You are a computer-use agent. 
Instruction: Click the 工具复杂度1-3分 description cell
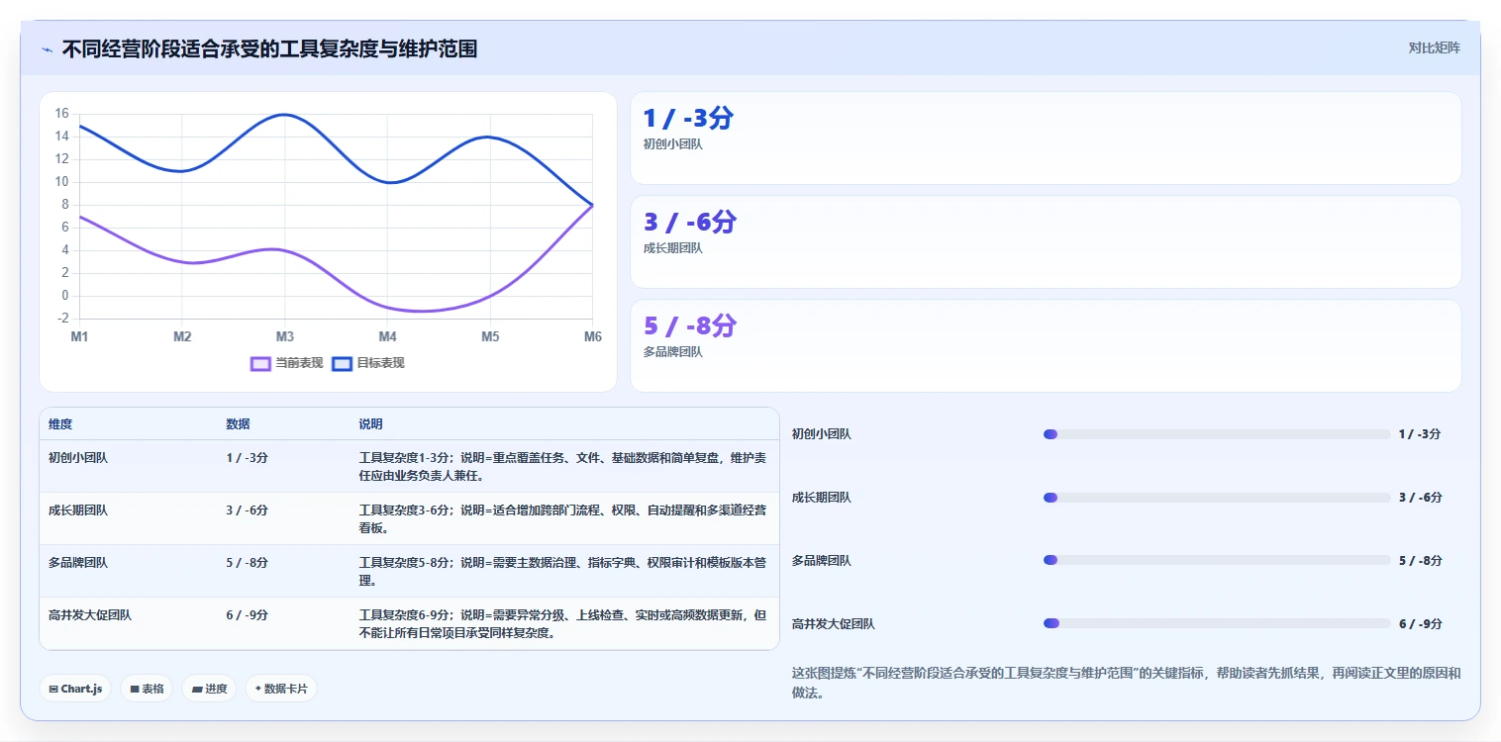click(562, 467)
